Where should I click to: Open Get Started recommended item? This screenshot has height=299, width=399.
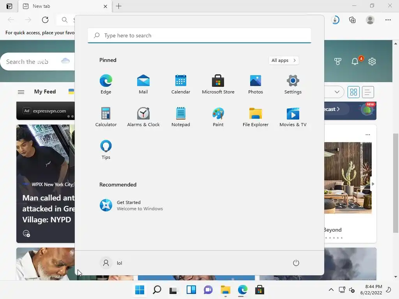pos(131,205)
